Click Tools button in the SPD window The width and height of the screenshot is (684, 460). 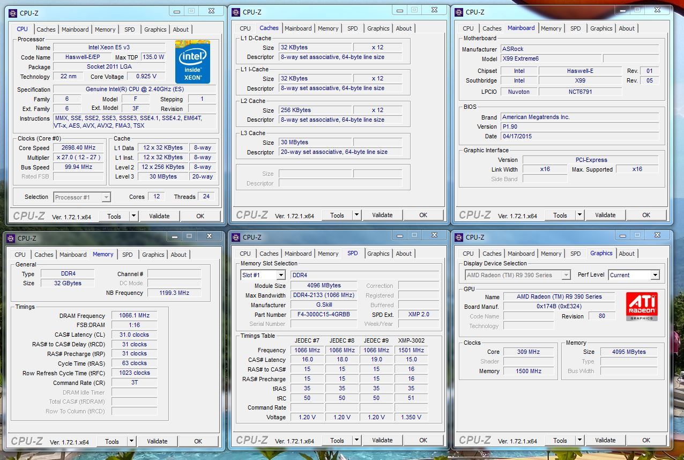pos(337,440)
